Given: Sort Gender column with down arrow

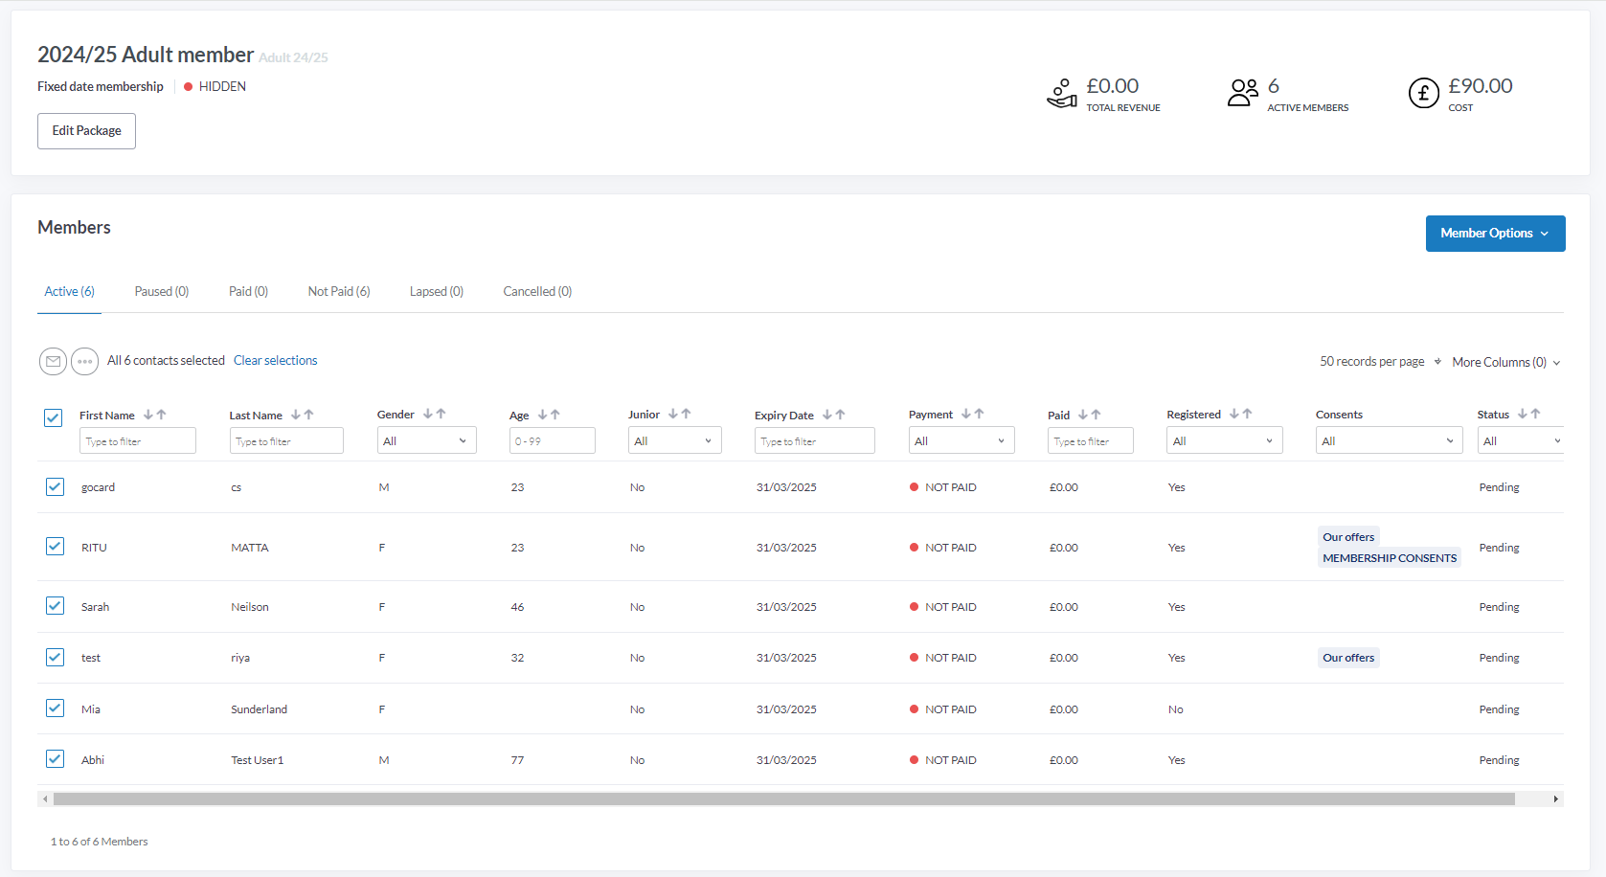Looking at the screenshot, I should click(428, 414).
